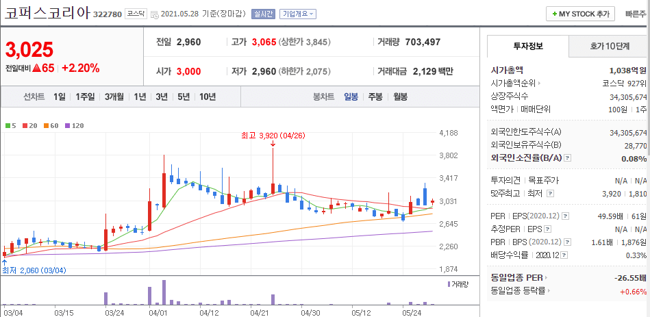Viewport: 650px width, 317px height.
Task: Click the 배당수익률 value 0.33%
Action: point(636,255)
